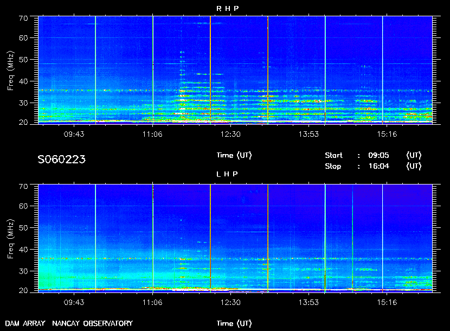Select the S060223 observation identifier
This screenshot has height=331, width=450.
[61, 160]
